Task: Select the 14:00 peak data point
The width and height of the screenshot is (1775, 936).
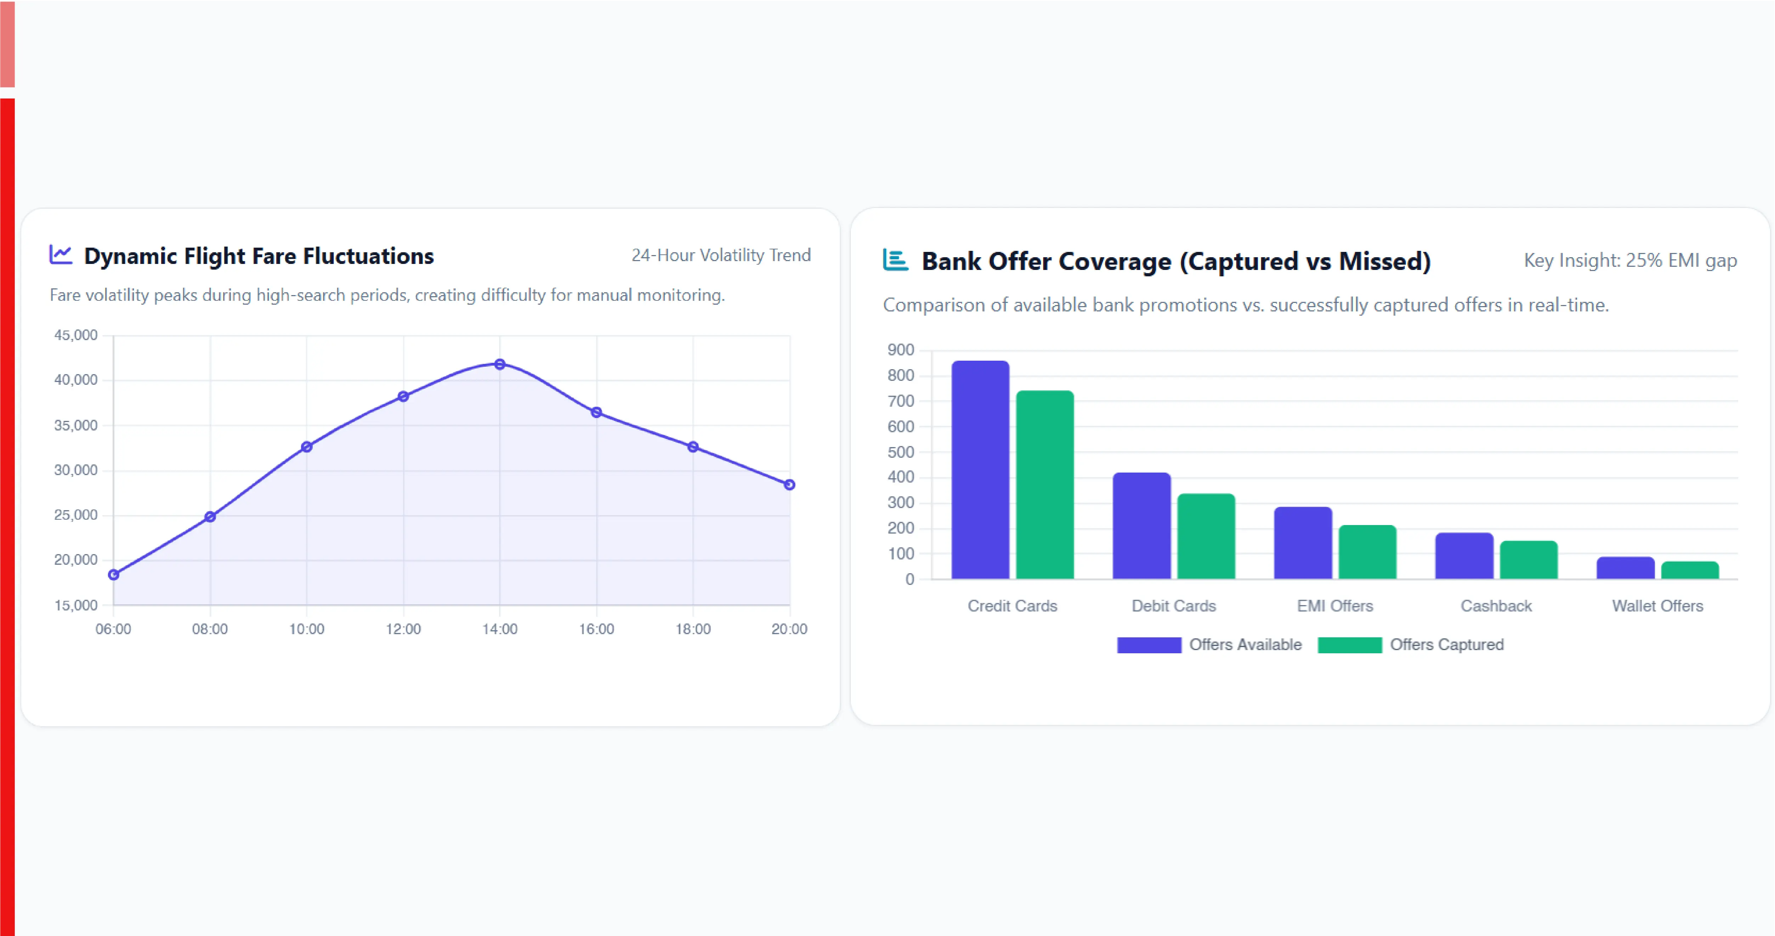Action: (499, 364)
